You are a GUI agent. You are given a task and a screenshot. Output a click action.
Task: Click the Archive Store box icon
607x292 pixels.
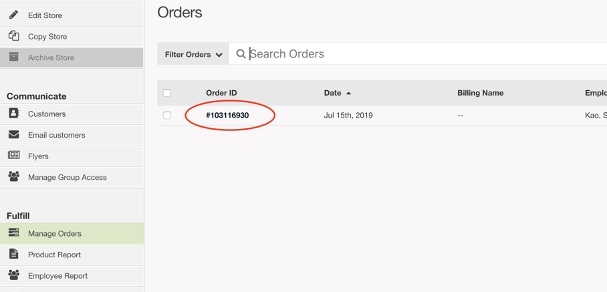pos(13,57)
